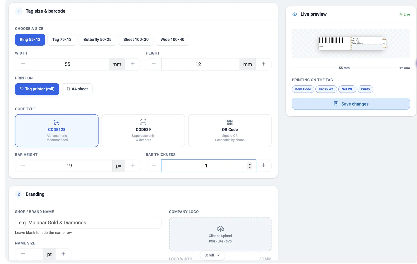Click the Tag size & barcode heading
This screenshot has width=417, height=264.
click(x=45, y=11)
